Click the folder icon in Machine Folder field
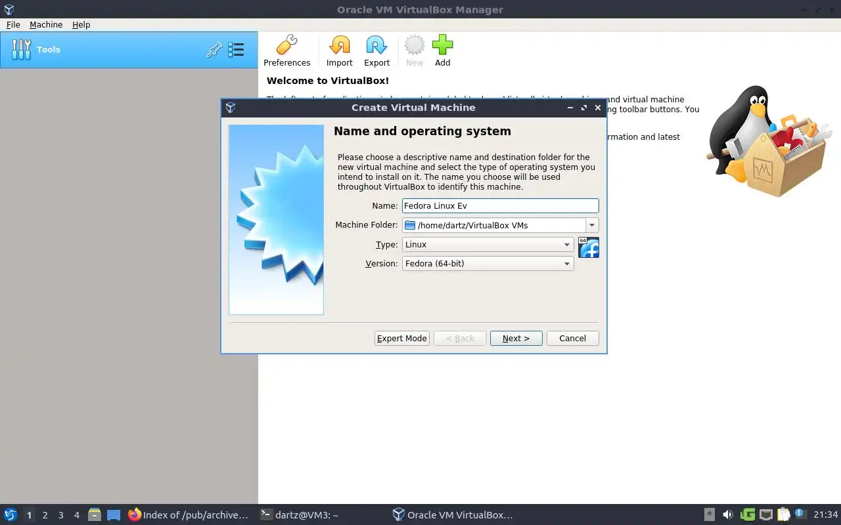Image resolution: width=841 pixels, height=525 pixels. tap(410, 225)
